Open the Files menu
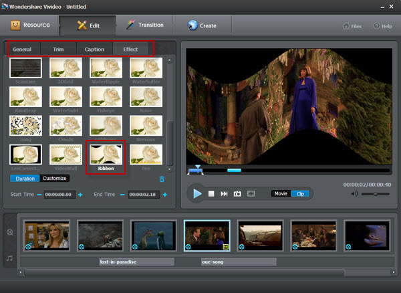401x293 pixels. point(352,26)
